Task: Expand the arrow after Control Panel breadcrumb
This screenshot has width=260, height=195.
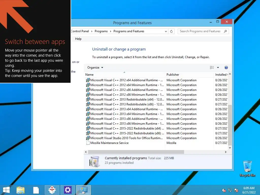Action: [92, 31]
